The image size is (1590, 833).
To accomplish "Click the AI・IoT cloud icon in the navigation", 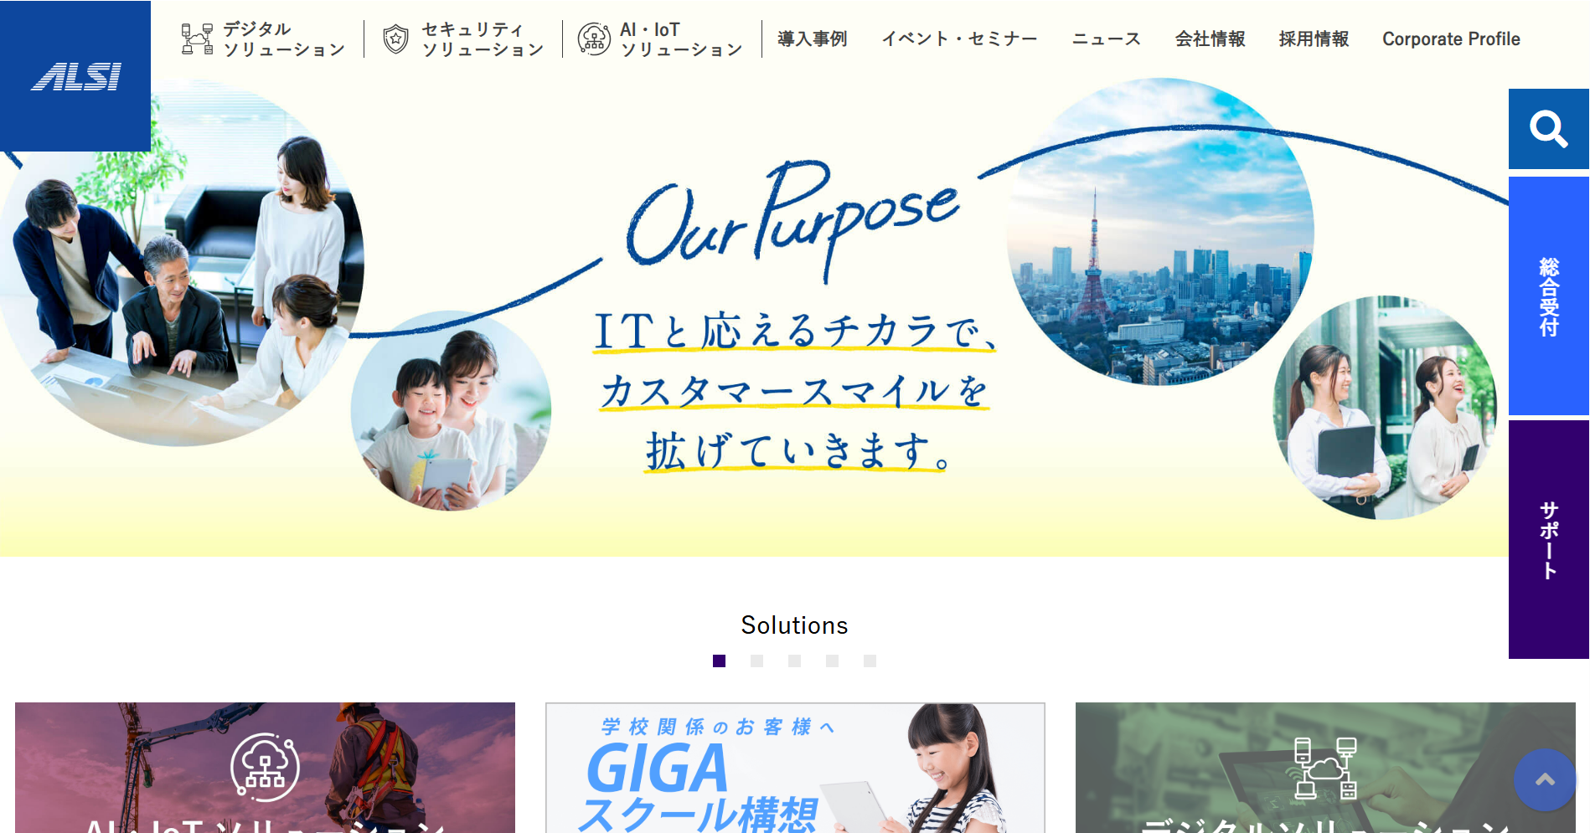I will click(594, 39).
